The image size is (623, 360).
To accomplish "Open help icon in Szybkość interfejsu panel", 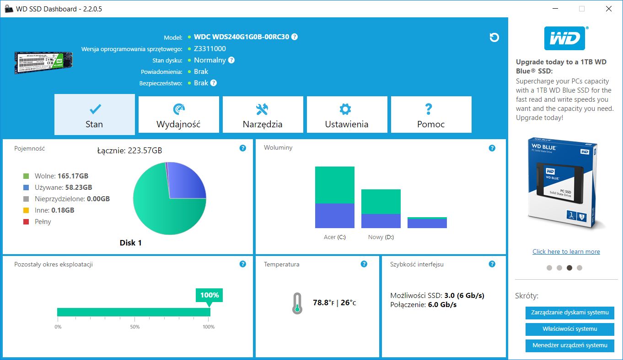I will pos(492,264).
